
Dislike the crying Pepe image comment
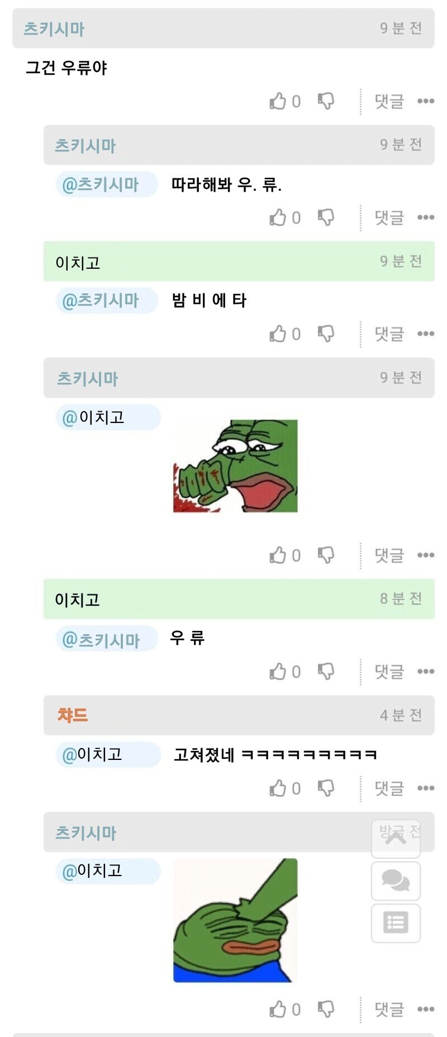[326, 555]
